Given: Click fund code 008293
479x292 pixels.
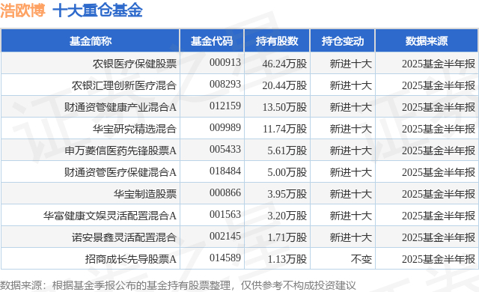Looking at the screenshot, I should (x=225, y=85).
